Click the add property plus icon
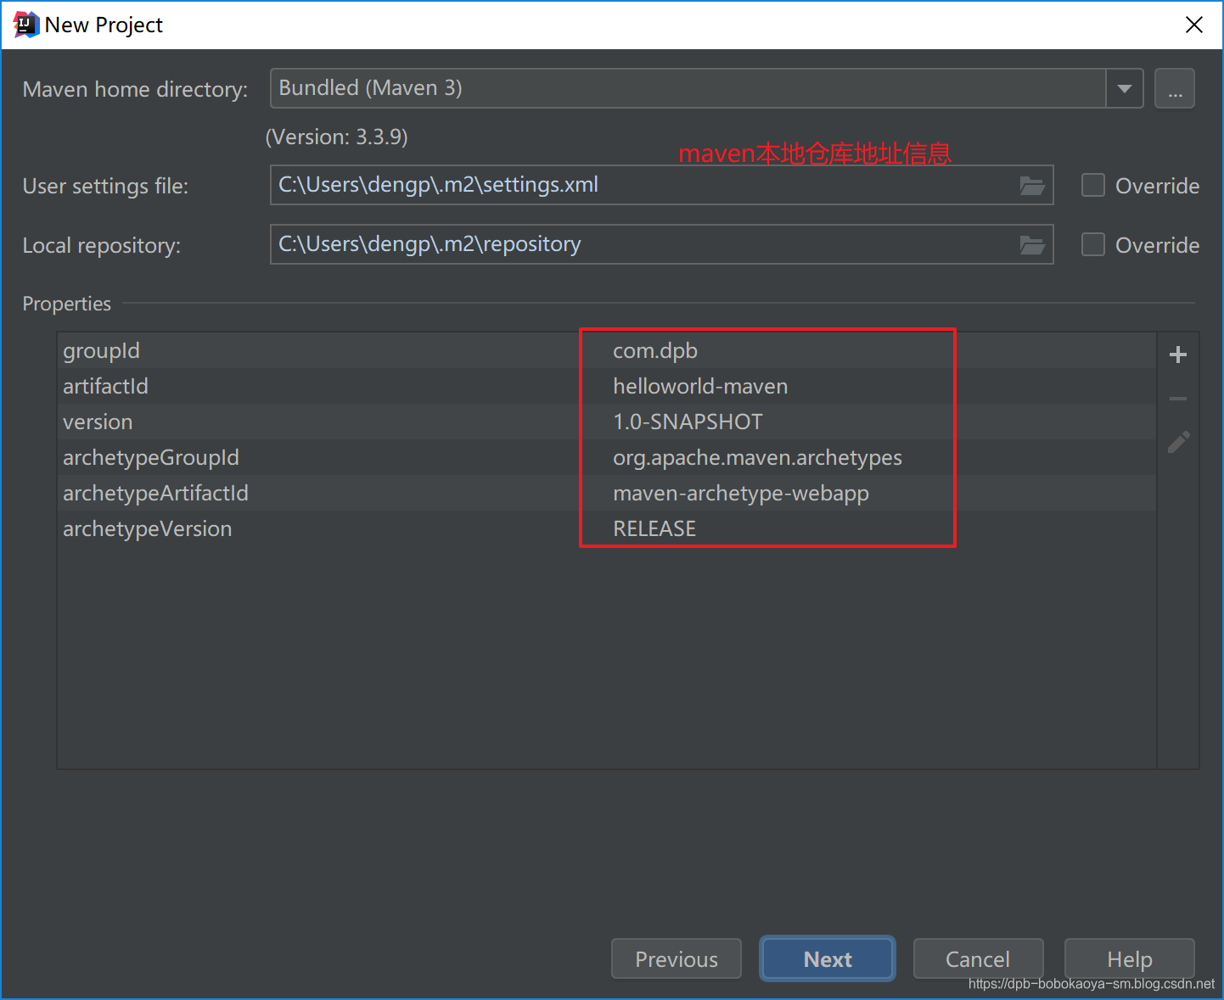1224x1000 pixels. click(x=1177, y=355)
